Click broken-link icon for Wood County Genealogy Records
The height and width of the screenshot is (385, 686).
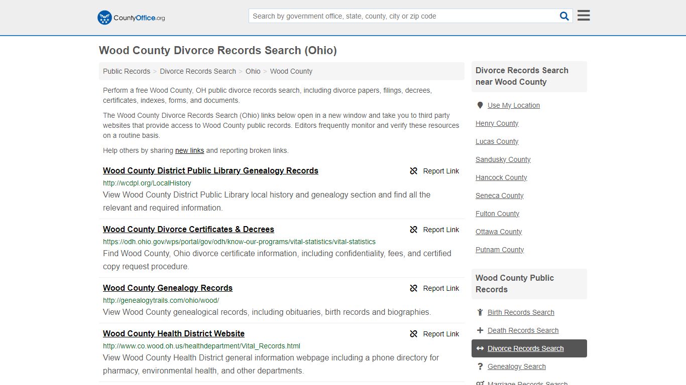coord(414,288)
